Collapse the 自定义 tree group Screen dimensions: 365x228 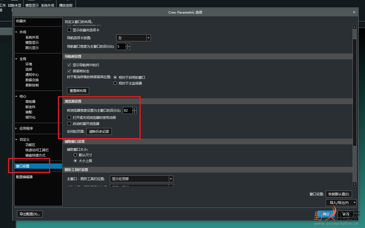click(16, 140)
